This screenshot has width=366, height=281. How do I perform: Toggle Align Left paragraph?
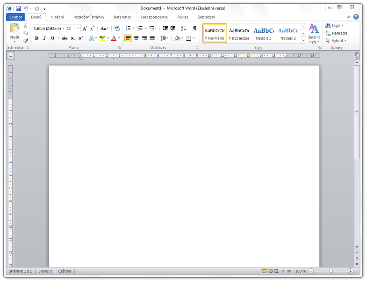128,38
